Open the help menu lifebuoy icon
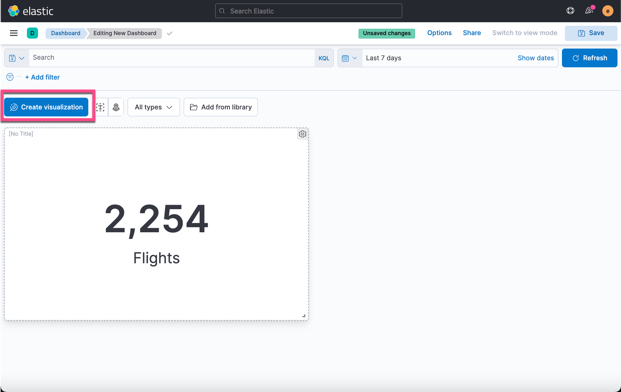This screenshot has width=621, height=392. (x=570, y=11)
